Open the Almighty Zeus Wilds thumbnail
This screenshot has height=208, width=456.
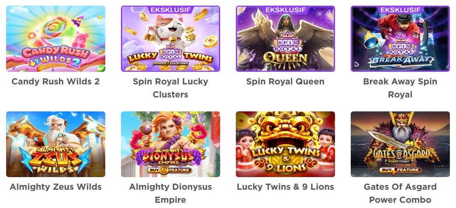tap(55, 144)
